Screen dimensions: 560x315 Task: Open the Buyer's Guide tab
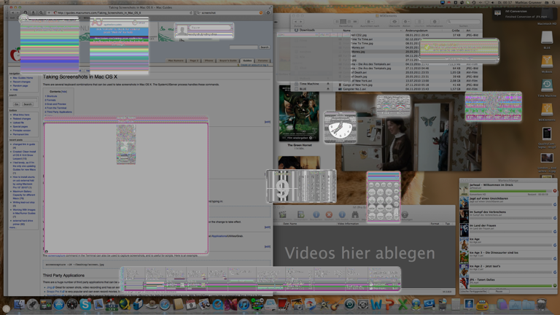tap(228, 61)
